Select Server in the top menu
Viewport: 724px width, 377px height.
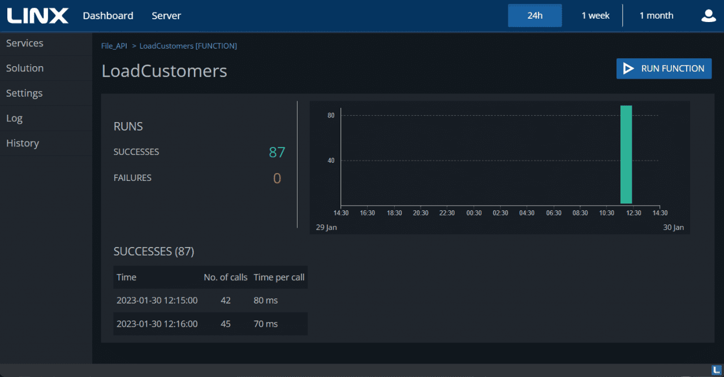click(166, 16)
